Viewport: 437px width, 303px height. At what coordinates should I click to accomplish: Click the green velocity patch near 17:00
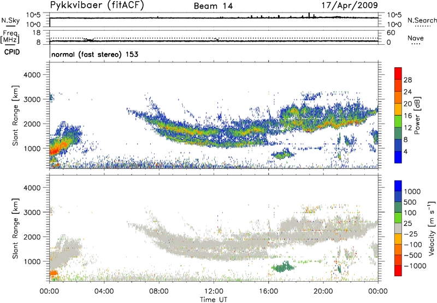coord(283,267)
